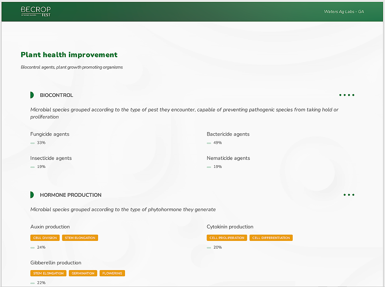Click the 49% Bactericide value
Image resolution: width=385 pixels, height=287 pixels.
(x=218, y=143)
